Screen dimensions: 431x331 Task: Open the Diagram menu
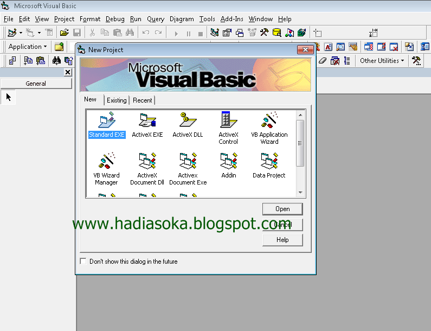(x=182, y=19)
